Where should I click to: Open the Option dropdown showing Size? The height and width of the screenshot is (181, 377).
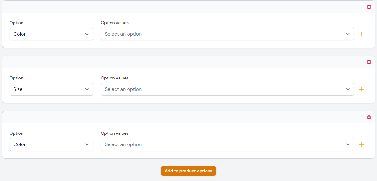[51, 89]
